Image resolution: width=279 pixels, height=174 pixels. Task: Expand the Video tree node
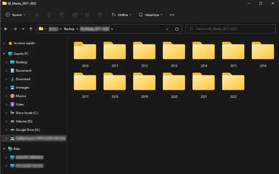[x=6, y=104]
